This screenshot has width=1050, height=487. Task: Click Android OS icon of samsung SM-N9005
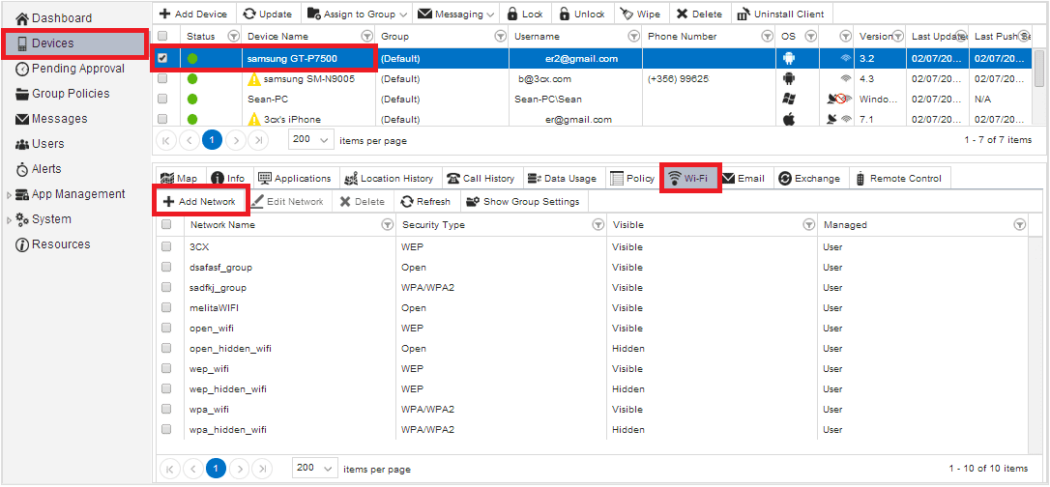(788, 79)
